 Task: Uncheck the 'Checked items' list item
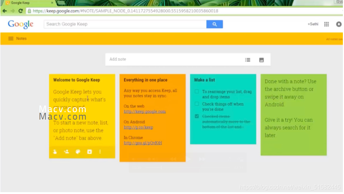click(x=197, y=116)
